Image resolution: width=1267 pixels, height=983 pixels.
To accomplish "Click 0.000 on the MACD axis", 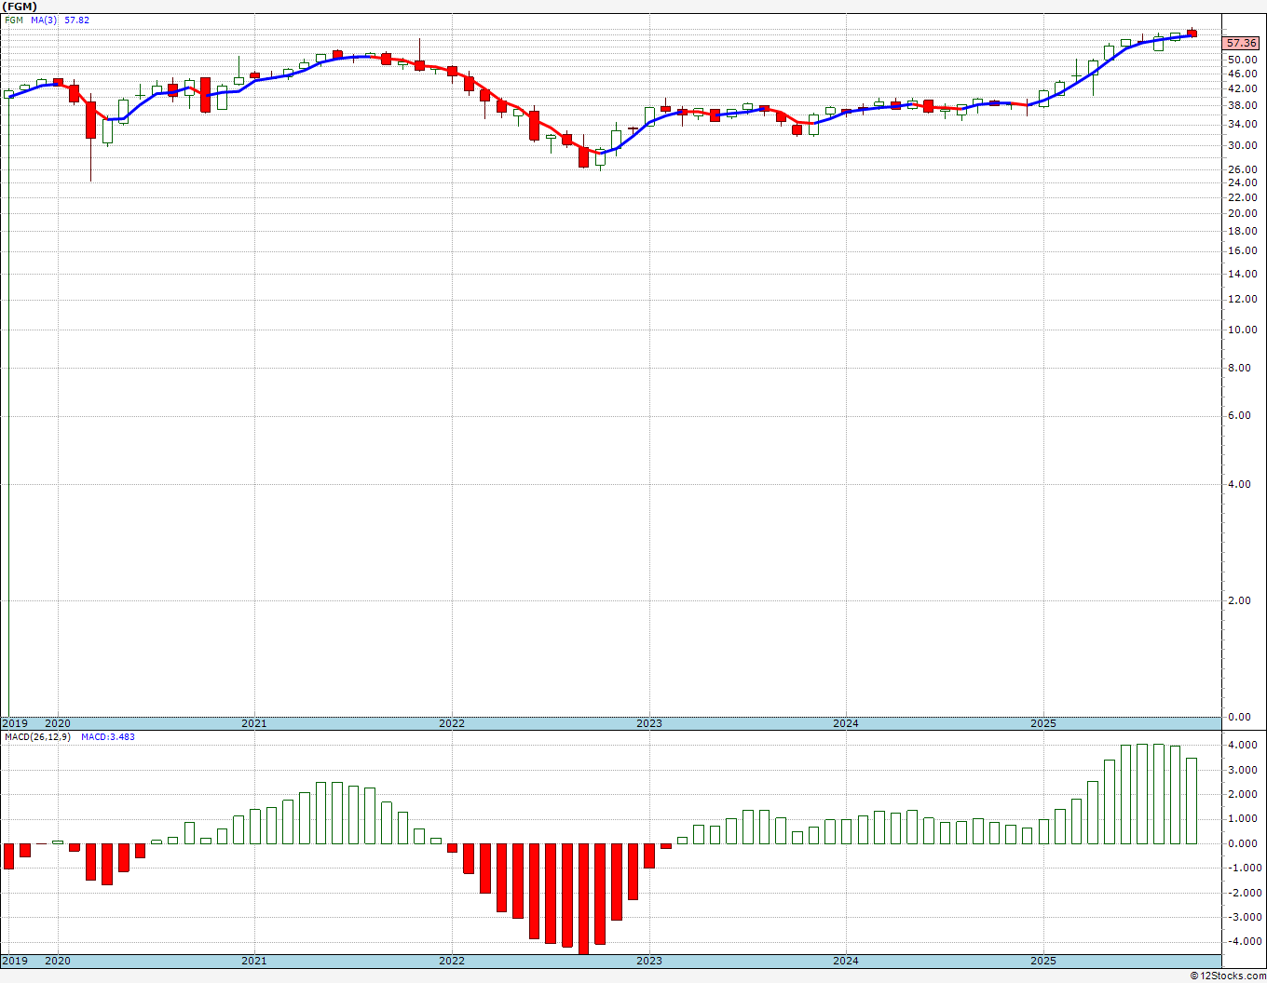I will (x=1244, y=843).
